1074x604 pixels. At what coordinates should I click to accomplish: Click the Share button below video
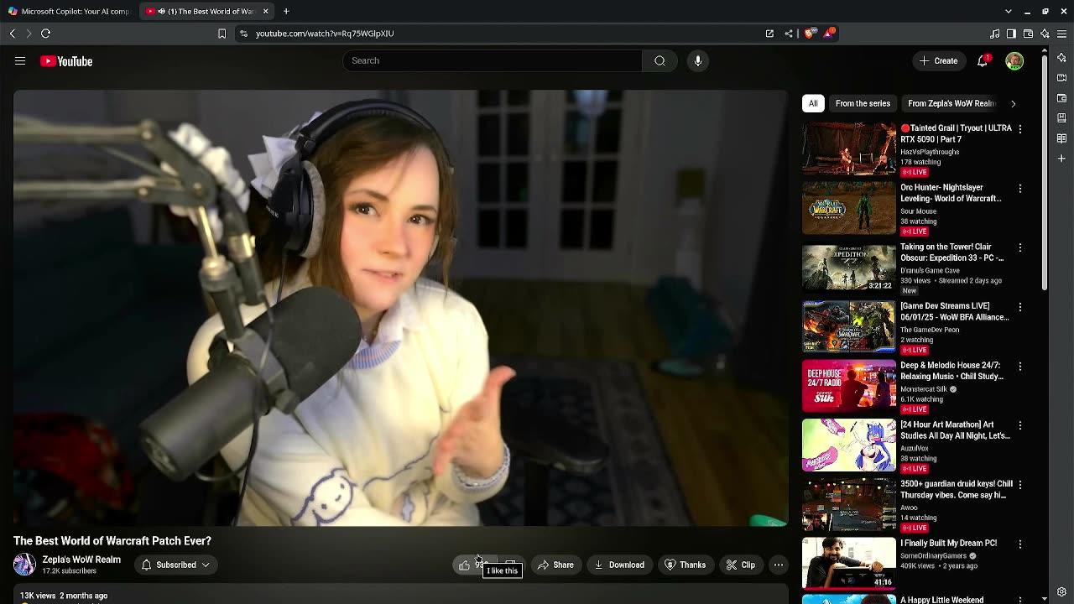[555, 565]
